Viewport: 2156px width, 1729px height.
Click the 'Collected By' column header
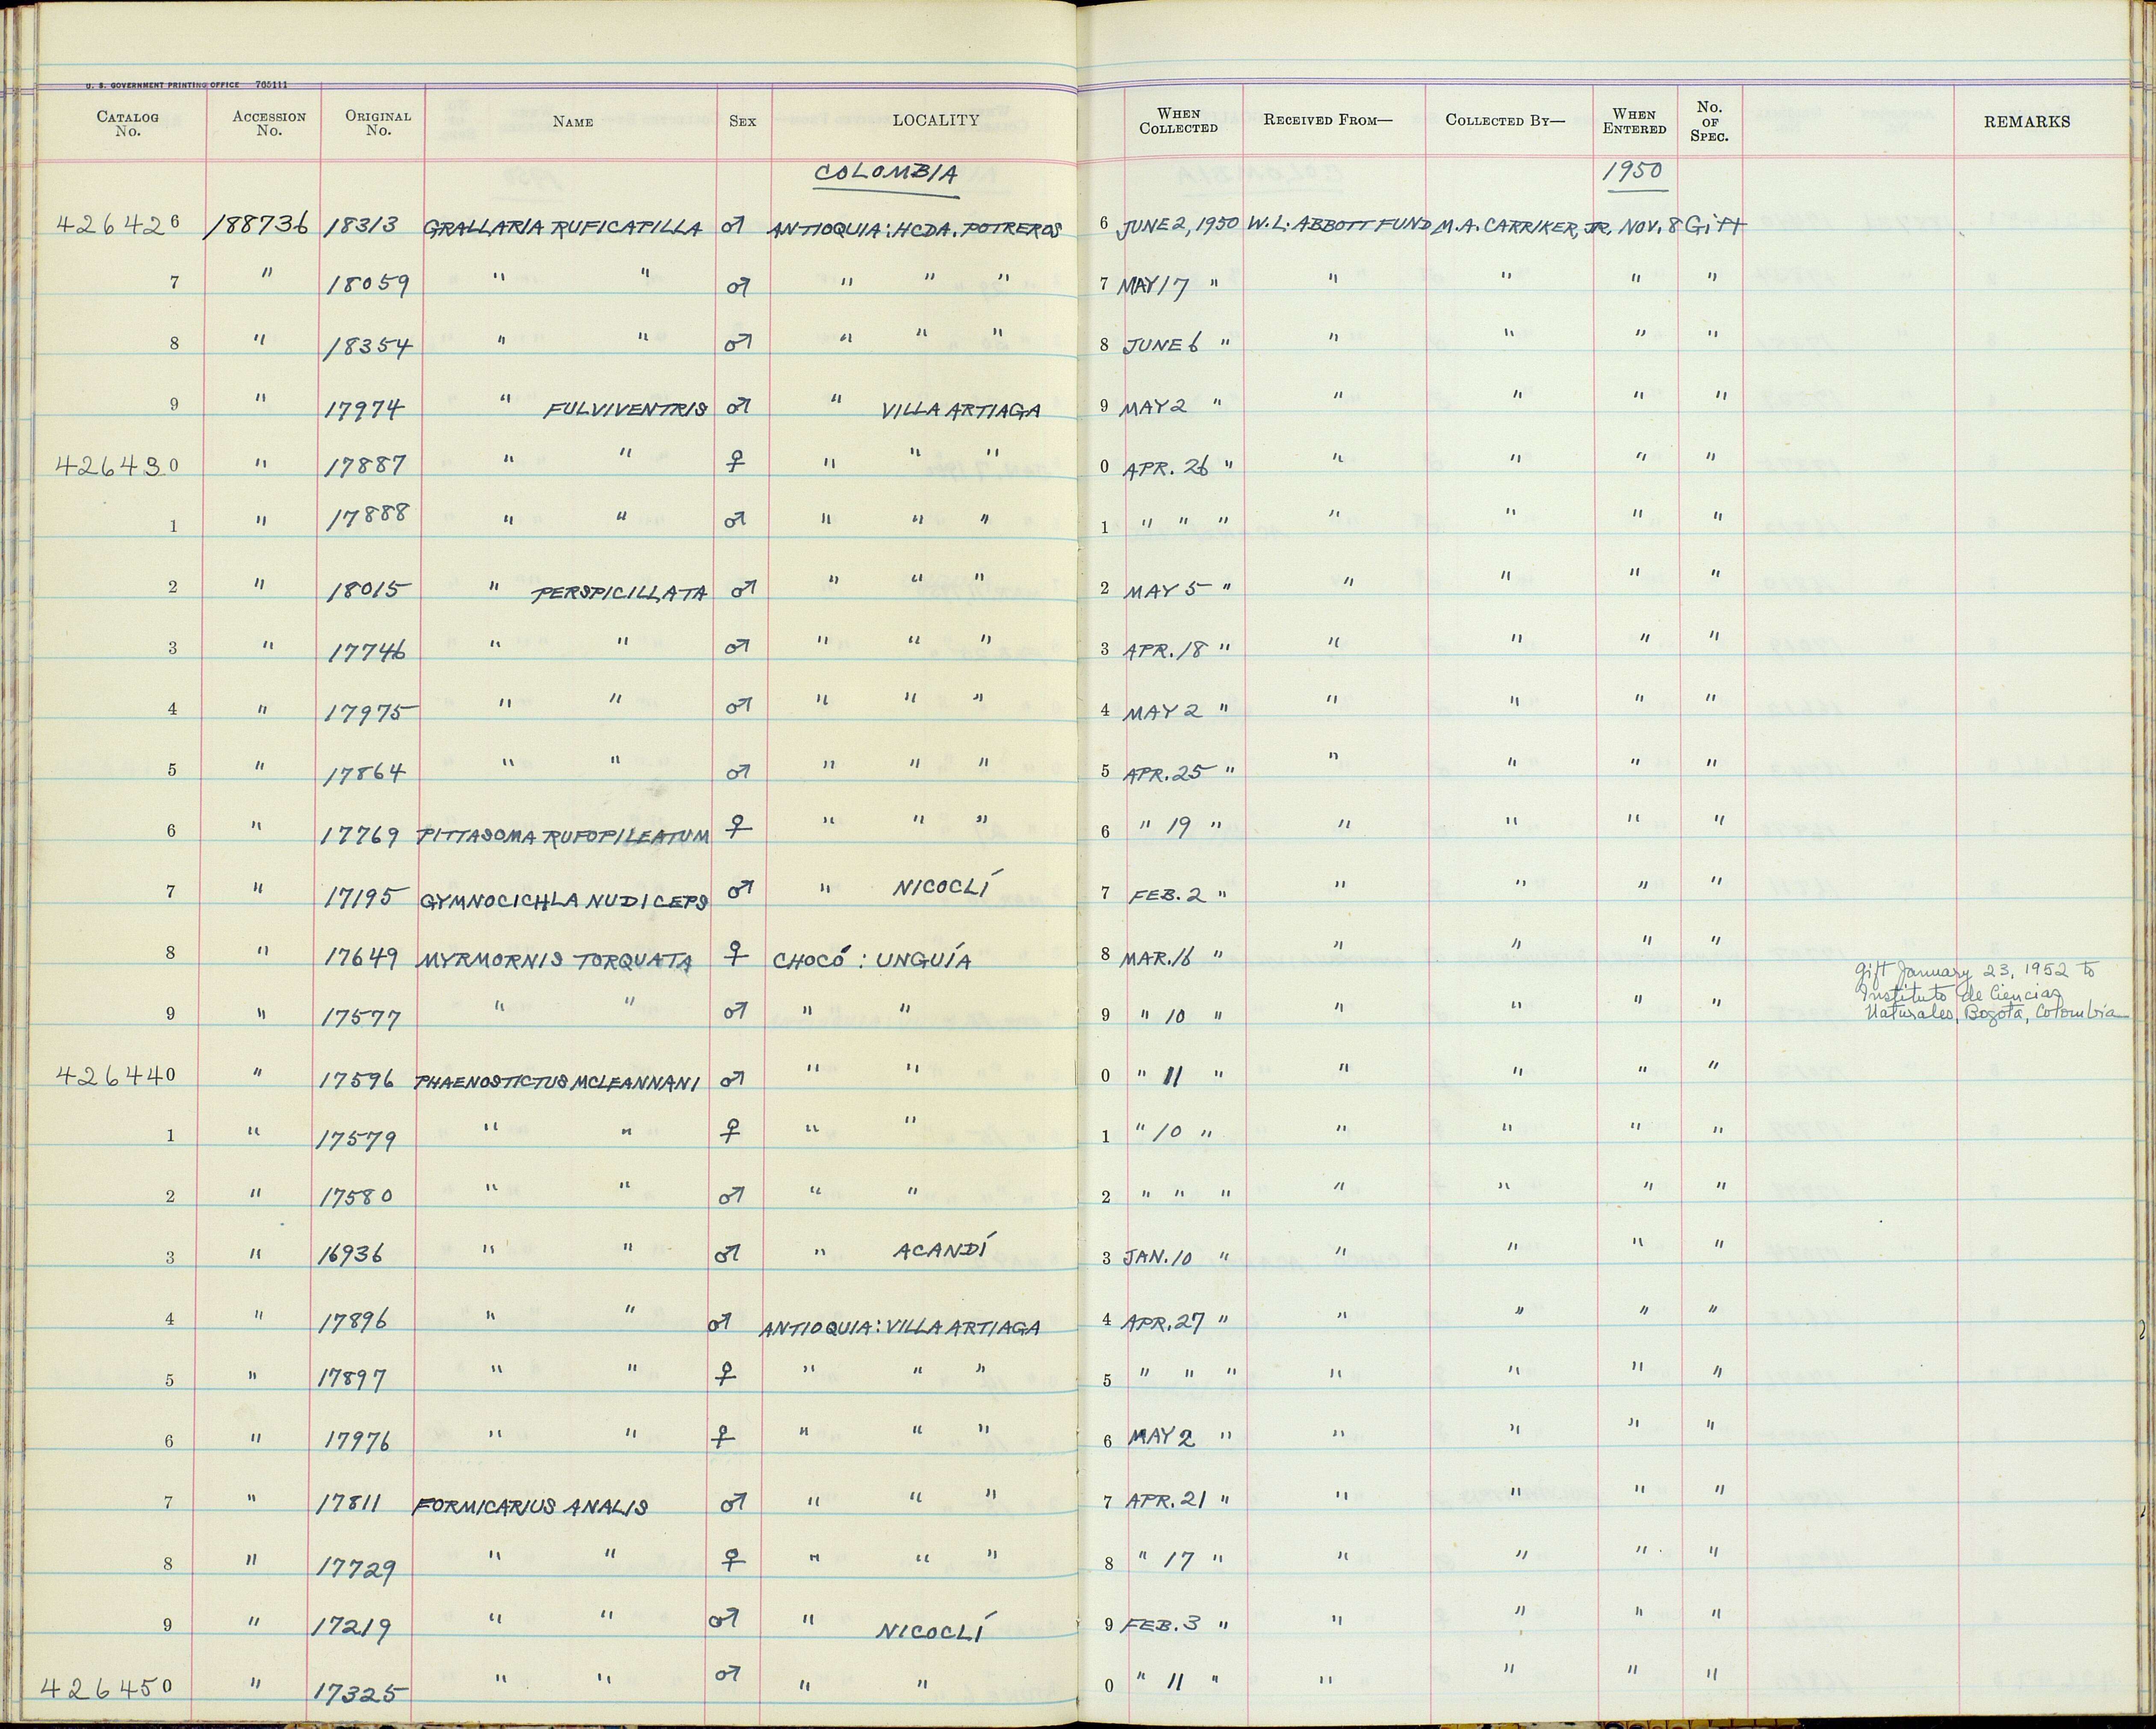[x=1505, y=120]
